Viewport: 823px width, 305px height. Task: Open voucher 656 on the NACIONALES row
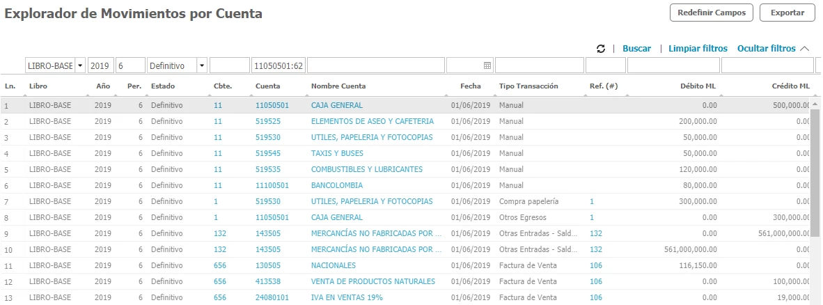(x=219, y=265)
